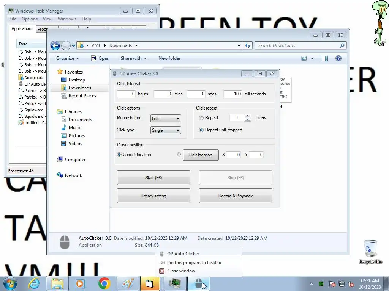Viewport: 389px width, 291px height.
Task: Click the Search Downloads field
Action: pos(297,45)
